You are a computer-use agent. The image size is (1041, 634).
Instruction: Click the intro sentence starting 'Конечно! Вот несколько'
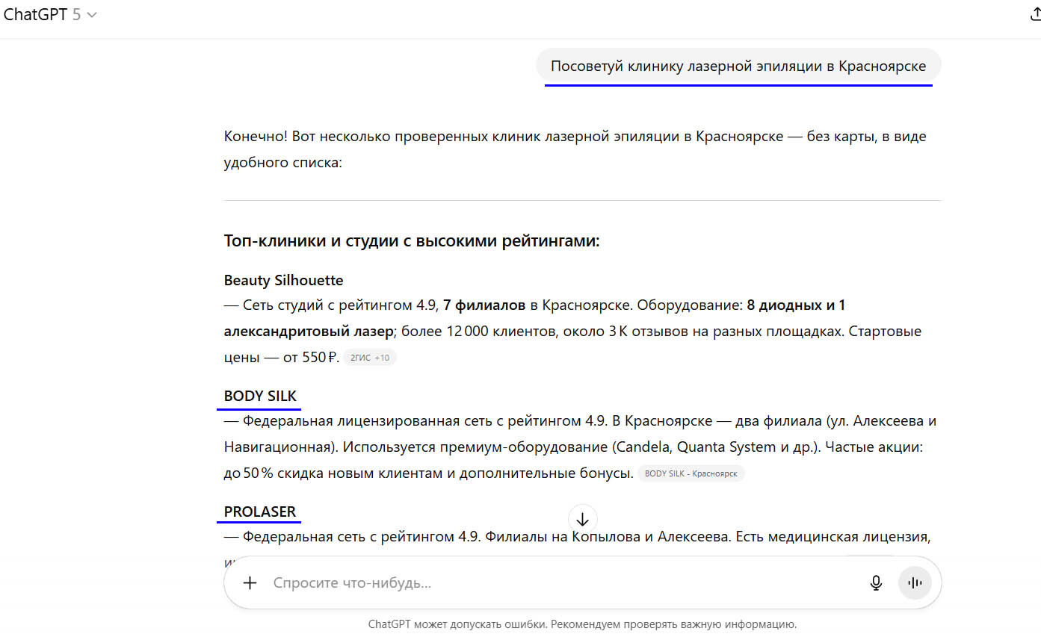click(575, 149)
